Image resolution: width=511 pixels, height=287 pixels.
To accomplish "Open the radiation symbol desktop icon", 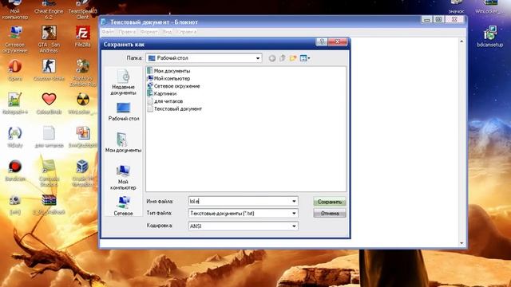I will (x=83, y=103).
